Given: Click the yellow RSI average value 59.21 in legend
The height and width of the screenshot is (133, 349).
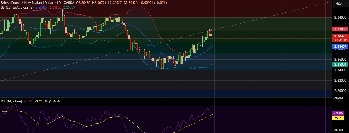Looking at the screenshot, I should coord(38,101).
